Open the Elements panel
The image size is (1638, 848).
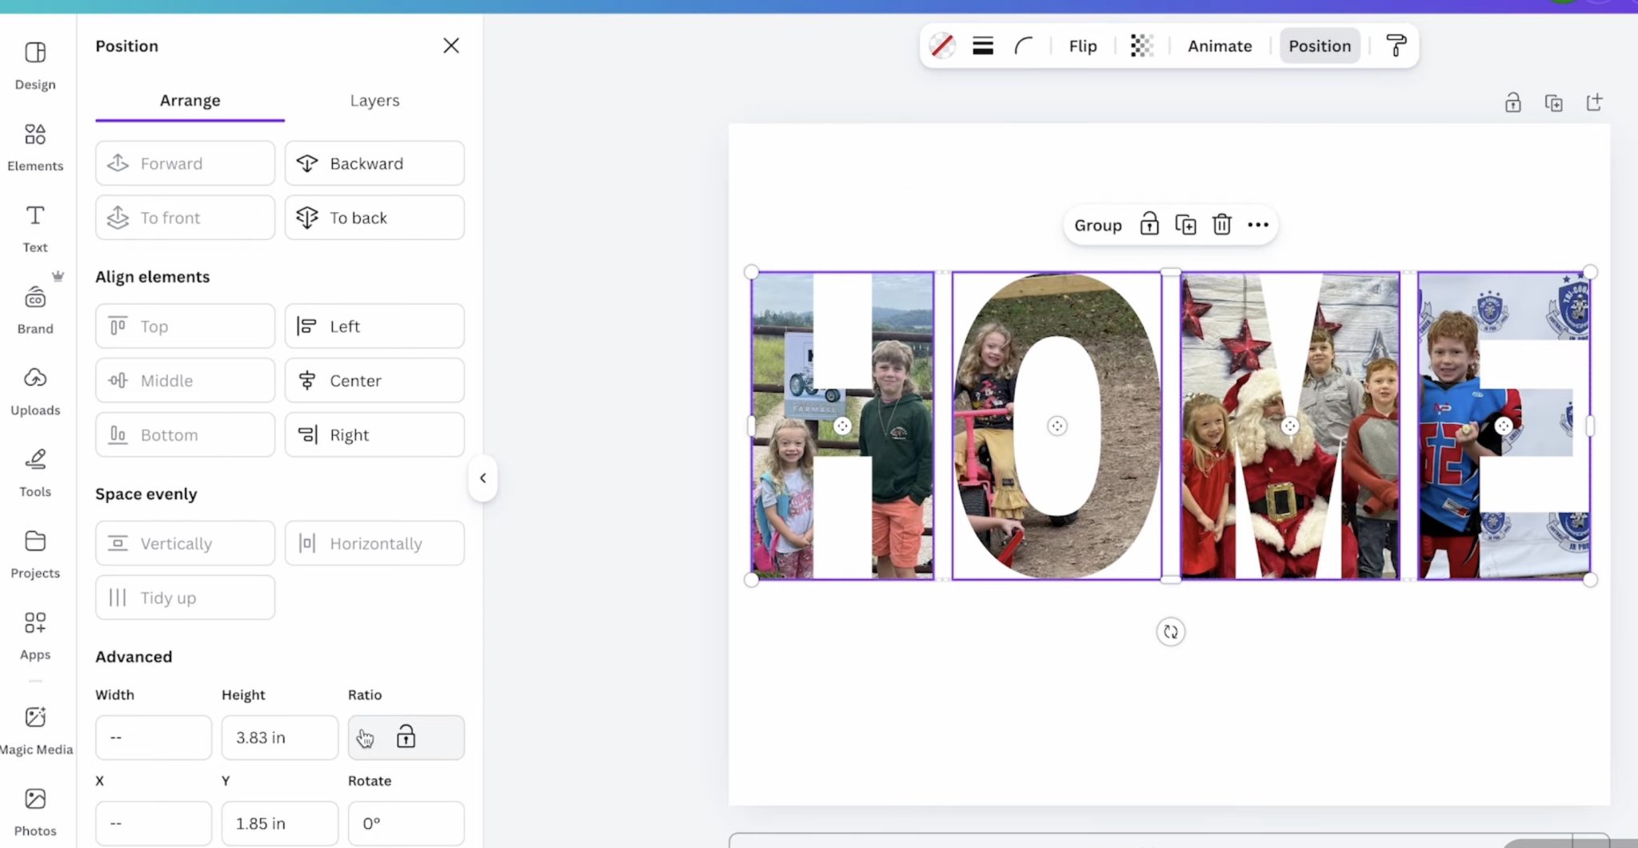click(35, 146)
